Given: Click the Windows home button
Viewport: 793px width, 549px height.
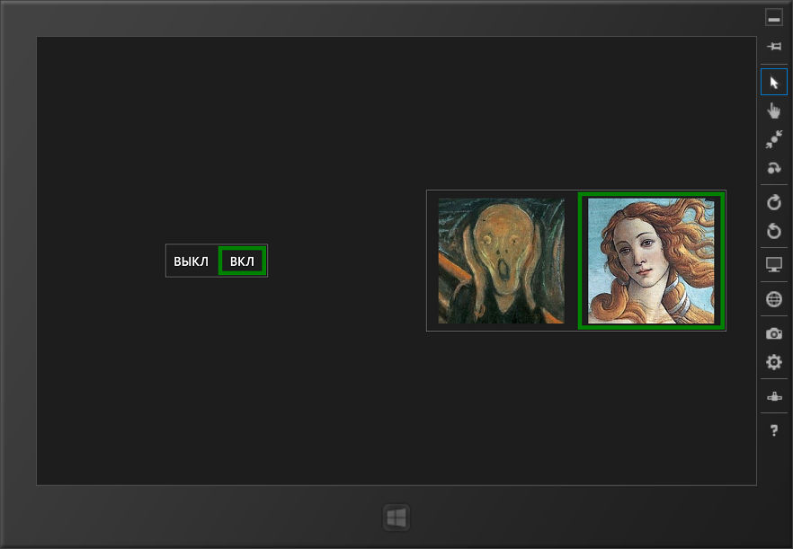Looking at the screenshot, I should (396, 518).
